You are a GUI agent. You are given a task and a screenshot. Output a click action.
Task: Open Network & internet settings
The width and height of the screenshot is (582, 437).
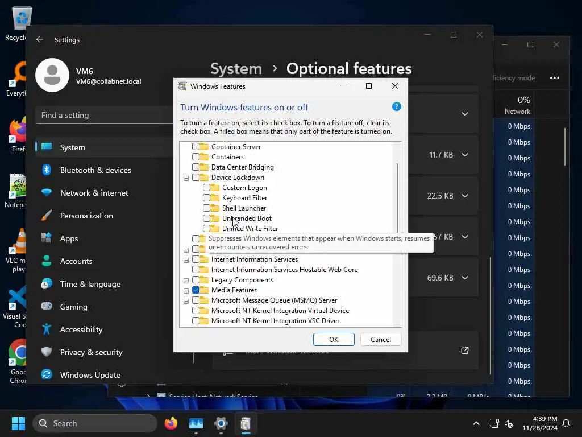[104, 193]
